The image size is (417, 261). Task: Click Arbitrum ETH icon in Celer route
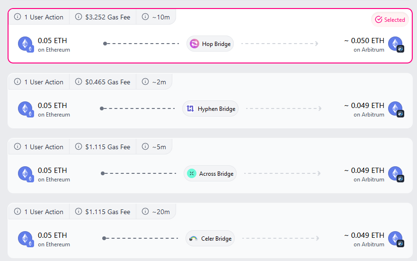click(396, 239)
